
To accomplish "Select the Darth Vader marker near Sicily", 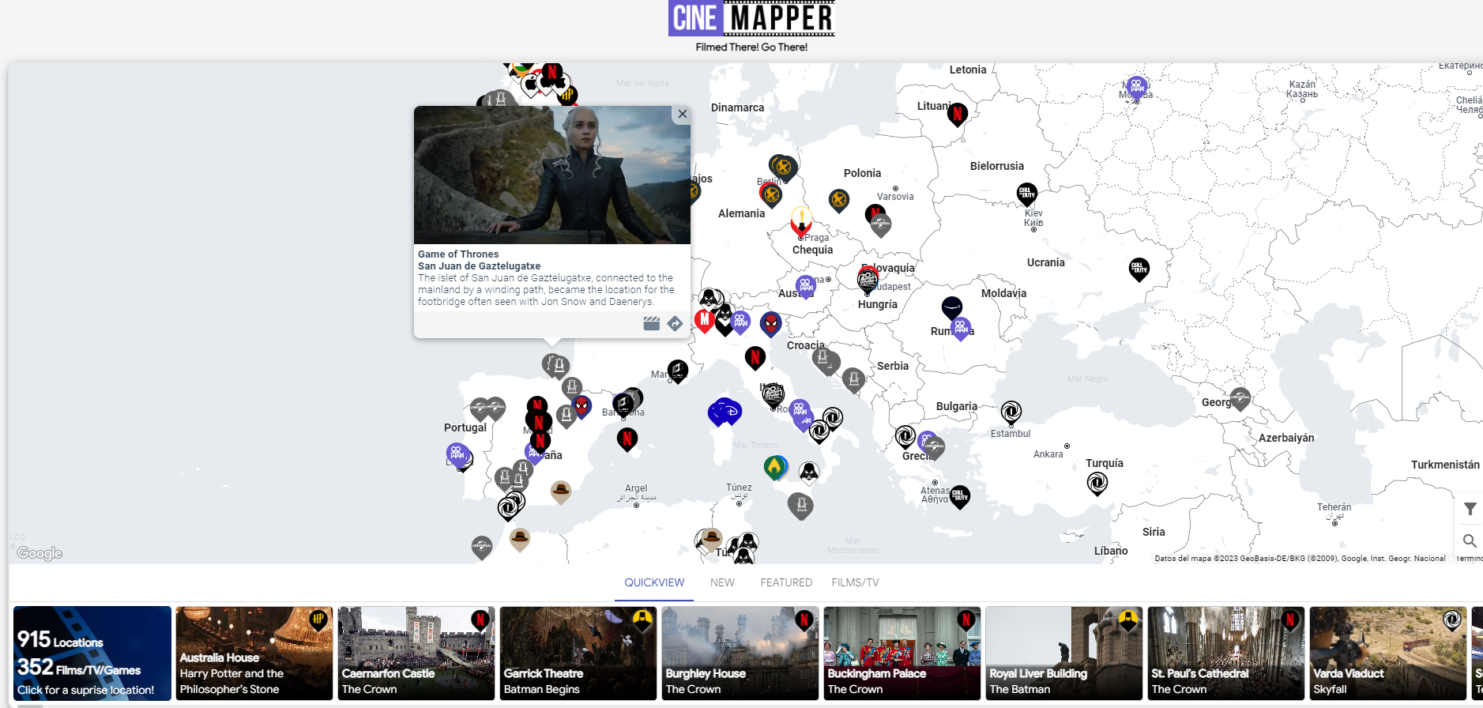I will coord(809,474).
